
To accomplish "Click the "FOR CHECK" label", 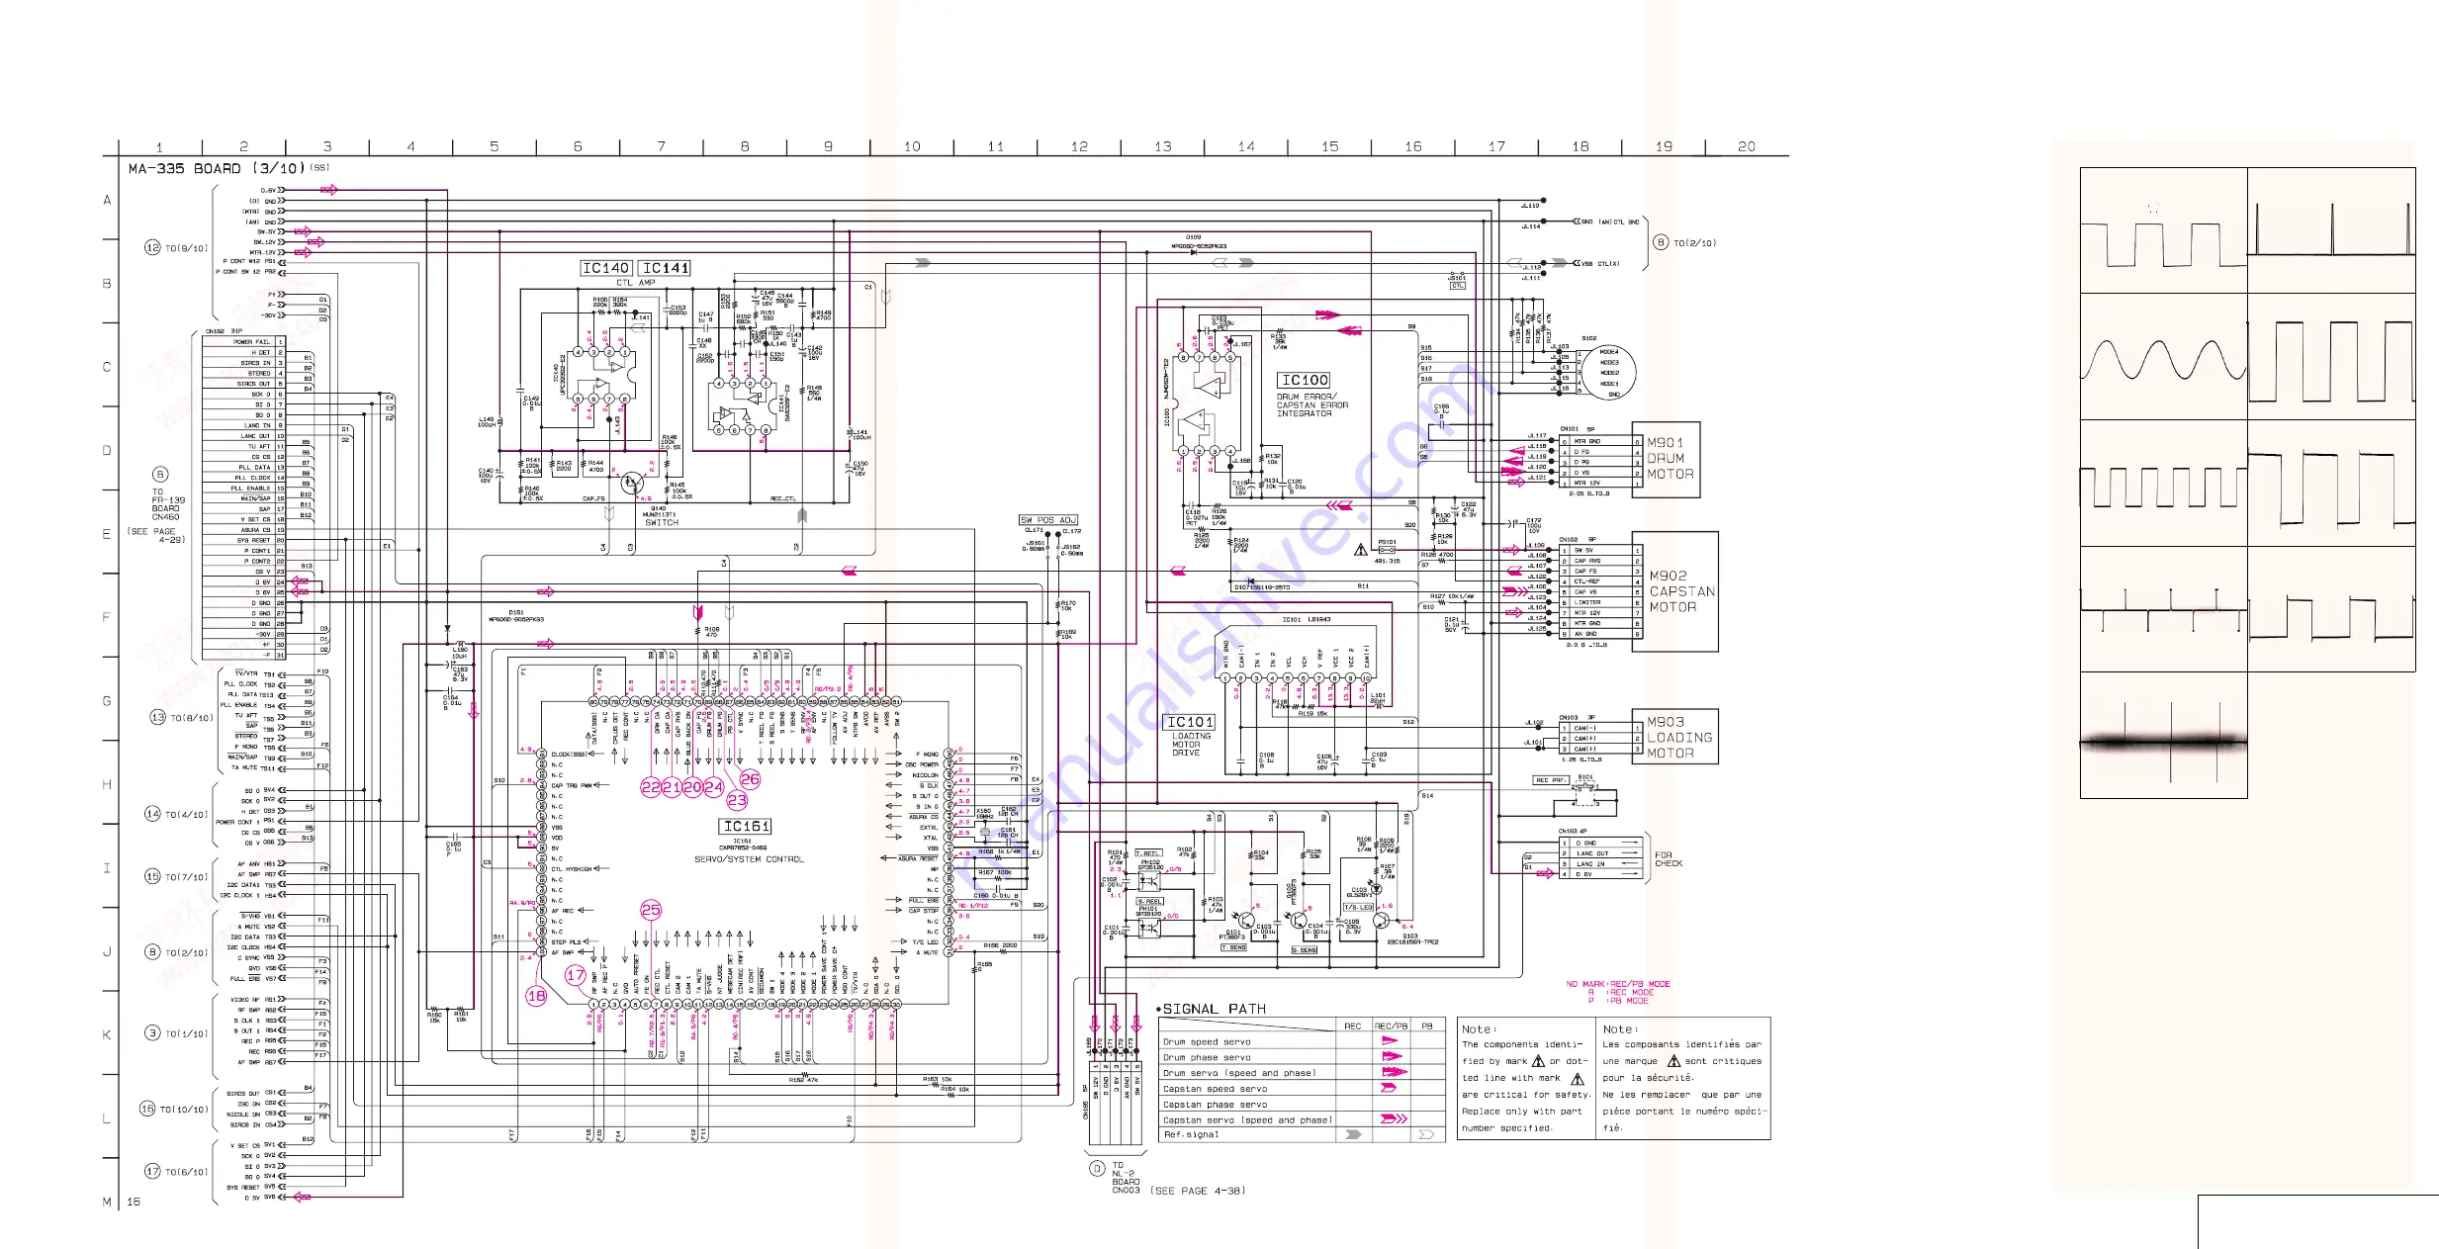I will [1668, 859].
